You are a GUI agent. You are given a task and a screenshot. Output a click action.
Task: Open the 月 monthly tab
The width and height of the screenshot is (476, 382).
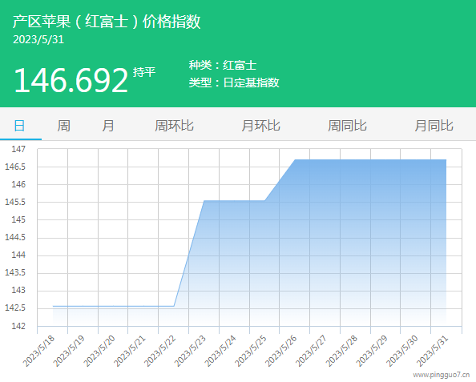pos(108,125)
